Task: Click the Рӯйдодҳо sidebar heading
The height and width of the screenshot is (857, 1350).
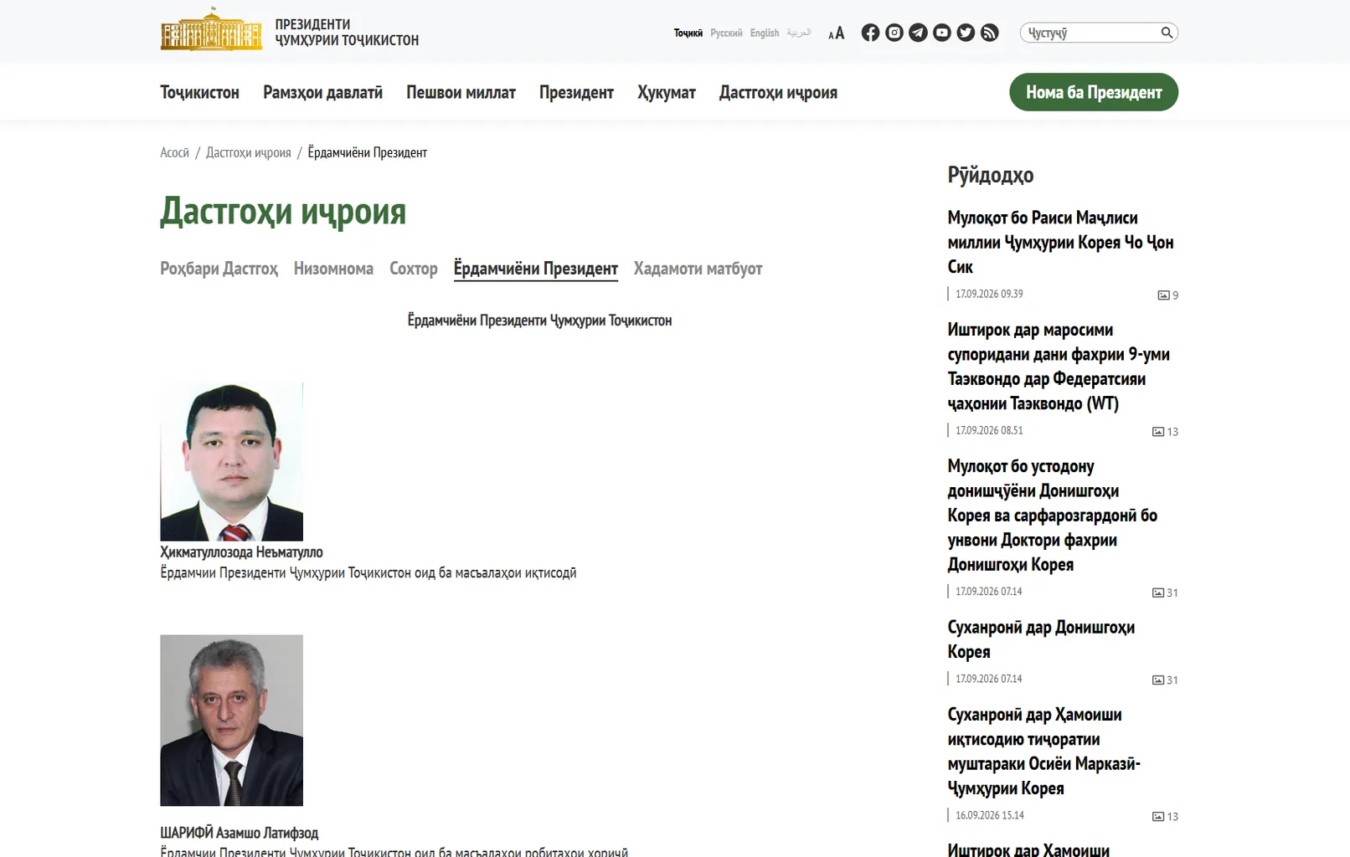Action: tap(990, 175)
